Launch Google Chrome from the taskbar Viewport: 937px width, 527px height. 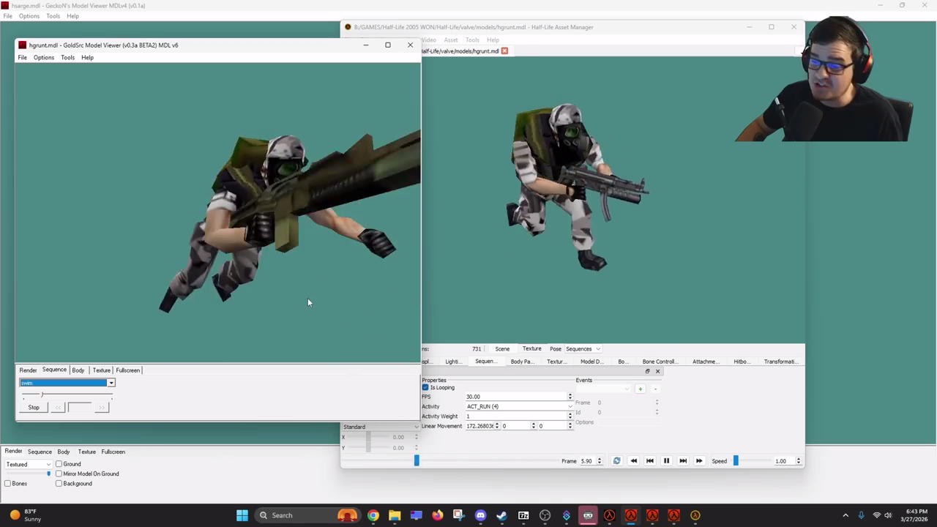[373, 515]
